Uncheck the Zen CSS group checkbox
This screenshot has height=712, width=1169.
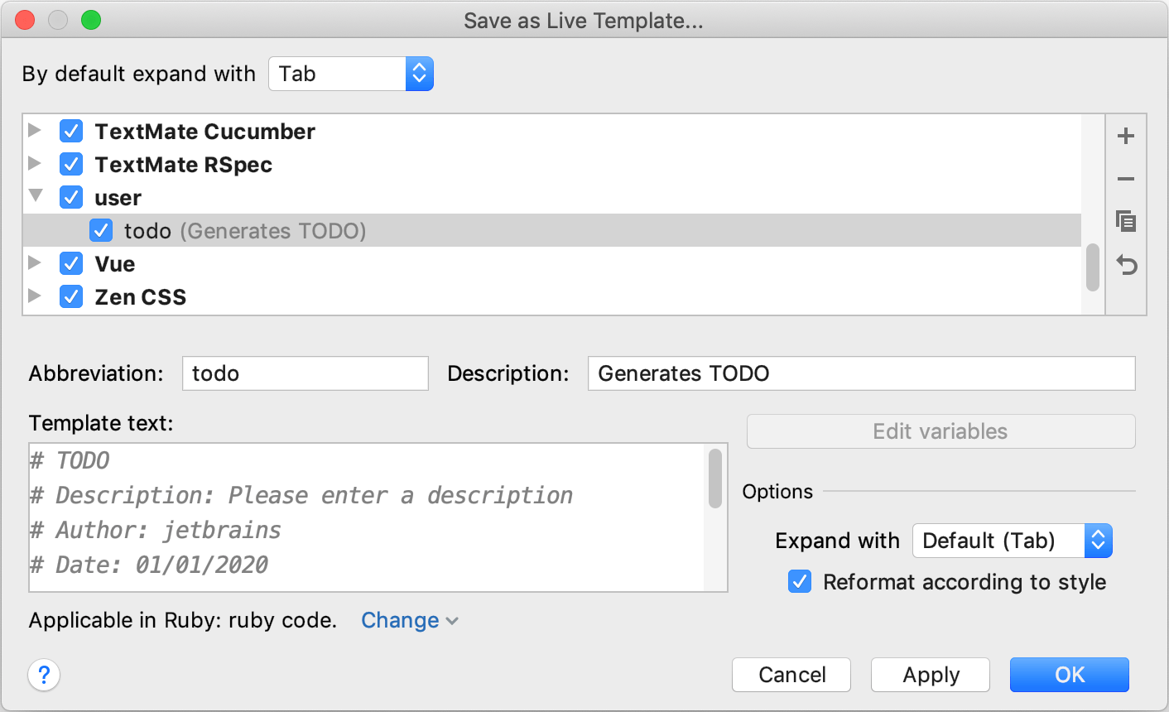(x=71, y=296)
